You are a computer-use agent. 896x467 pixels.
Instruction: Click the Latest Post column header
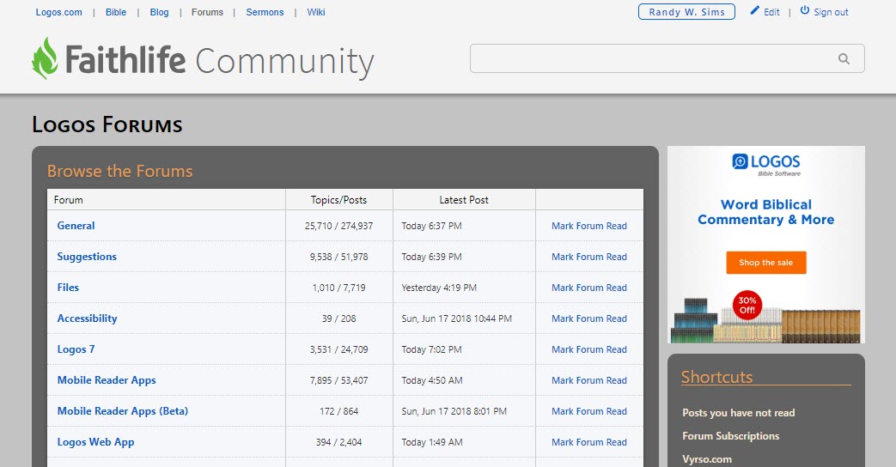pyautogui.click(x=464, y=200)
